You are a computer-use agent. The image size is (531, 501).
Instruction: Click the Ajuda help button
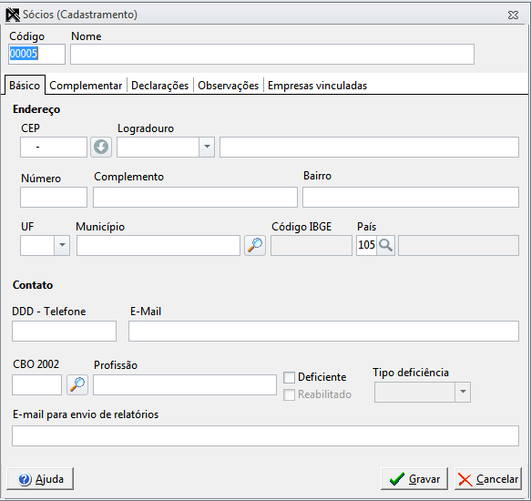[40, 478]
